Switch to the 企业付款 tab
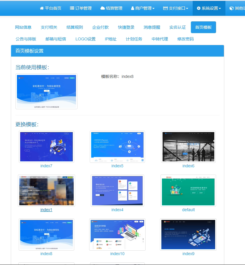The image size is (245, 265). [100, 27]
